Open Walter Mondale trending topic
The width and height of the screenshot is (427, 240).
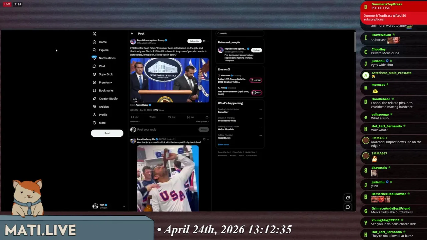[226, 129]
